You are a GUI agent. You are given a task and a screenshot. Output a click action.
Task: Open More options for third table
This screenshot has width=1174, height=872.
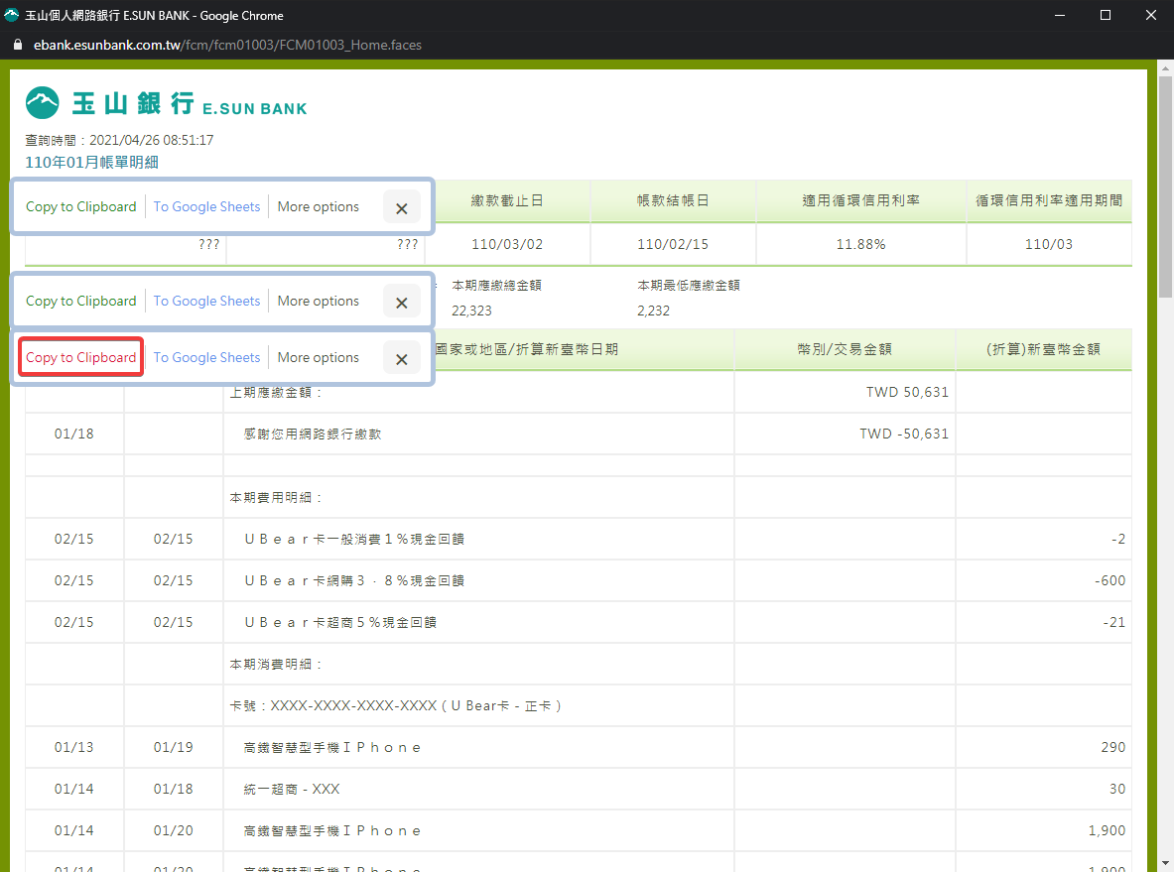tap(319, 357)
